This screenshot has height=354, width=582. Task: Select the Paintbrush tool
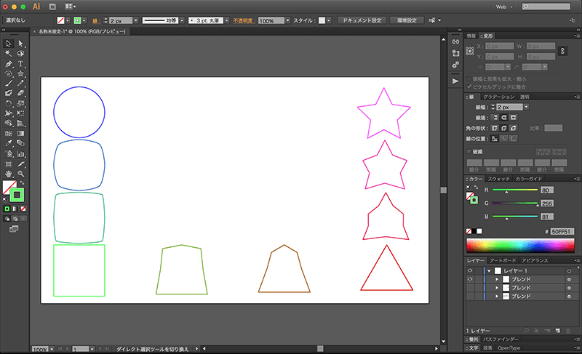click(8, 84)
